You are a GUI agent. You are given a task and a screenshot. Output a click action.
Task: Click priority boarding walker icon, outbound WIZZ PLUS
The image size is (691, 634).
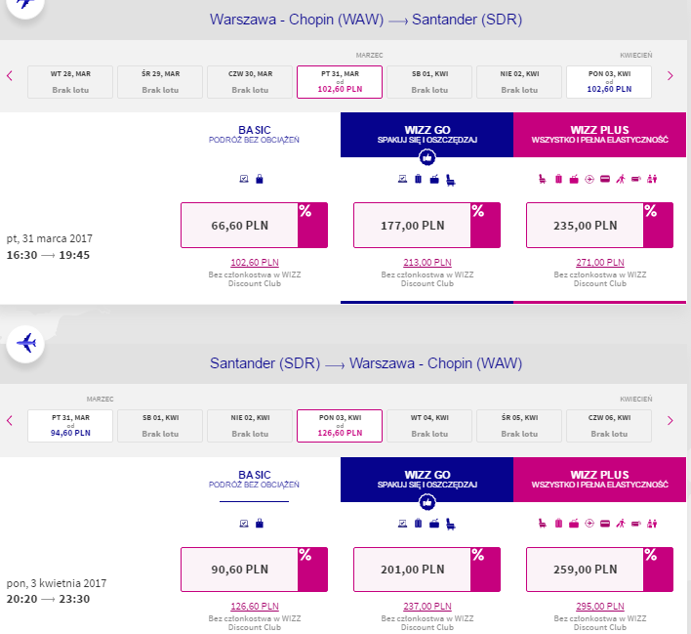coord(621,179)
